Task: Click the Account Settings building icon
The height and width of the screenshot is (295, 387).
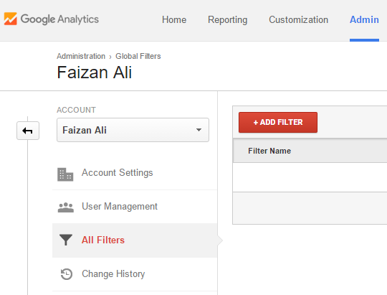Action: tap(65, 174)
